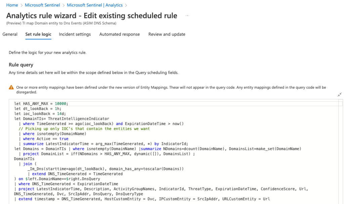Image resolution: width=344 pixels, height=204 pixels.
Task: Click the rule name subtitle under title
Action: pyautogui.click(x=61, y=23)
